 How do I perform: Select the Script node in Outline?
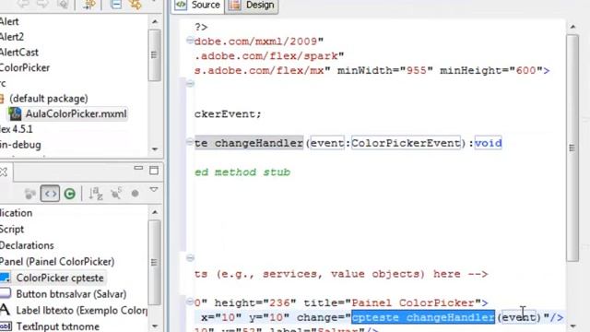[x=12, y=230]
